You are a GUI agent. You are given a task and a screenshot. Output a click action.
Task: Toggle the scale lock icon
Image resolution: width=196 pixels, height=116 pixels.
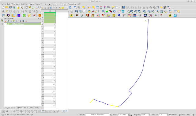(131, 115)
